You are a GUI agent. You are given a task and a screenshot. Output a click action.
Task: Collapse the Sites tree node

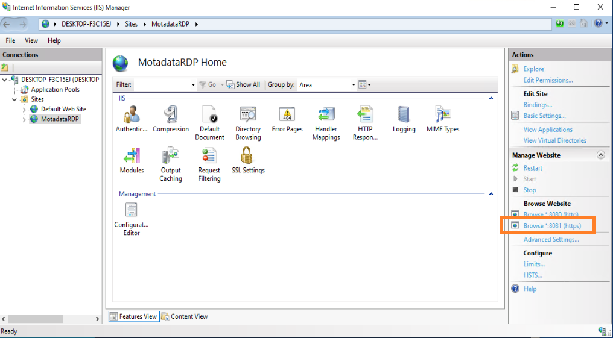[14, 99]
